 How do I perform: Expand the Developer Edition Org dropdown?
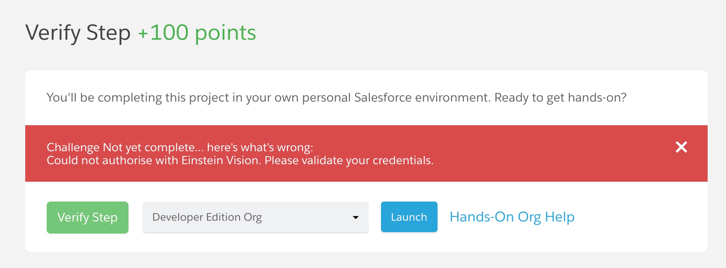(255, 217)
